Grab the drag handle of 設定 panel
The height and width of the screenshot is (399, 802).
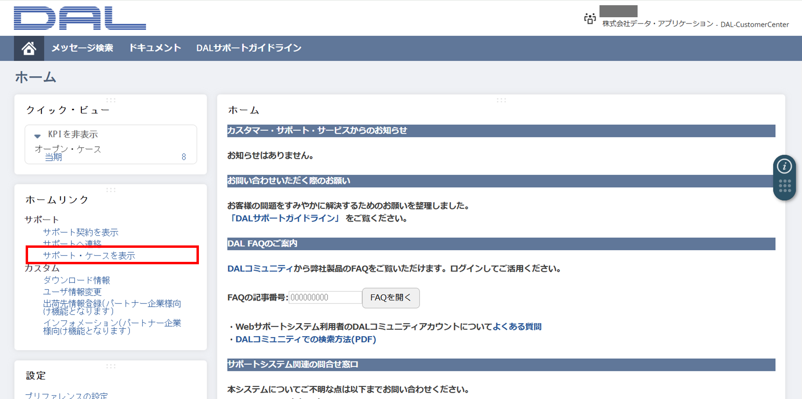point(111,366)
